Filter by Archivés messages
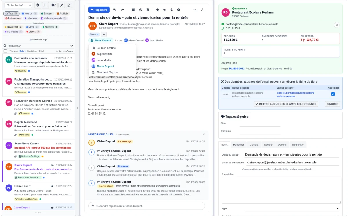Image resolution: width=348 pixels, height=218 pixels. (x=62, y=14)
